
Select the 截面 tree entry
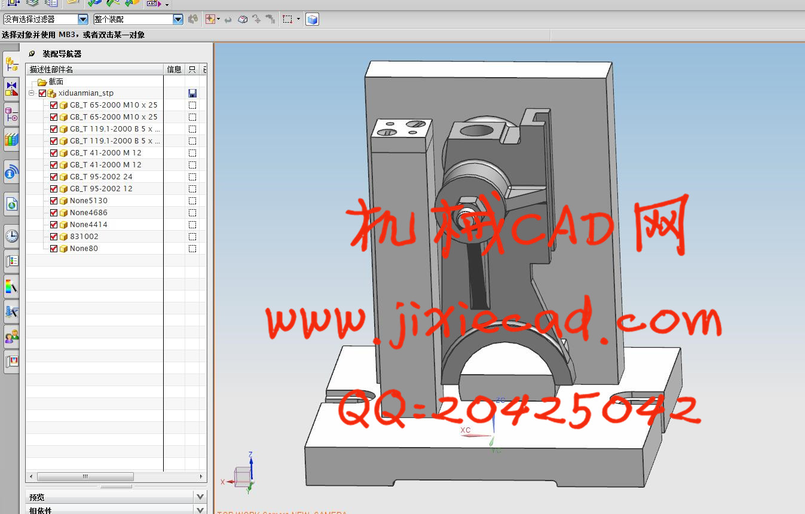(x=56, y=82)
